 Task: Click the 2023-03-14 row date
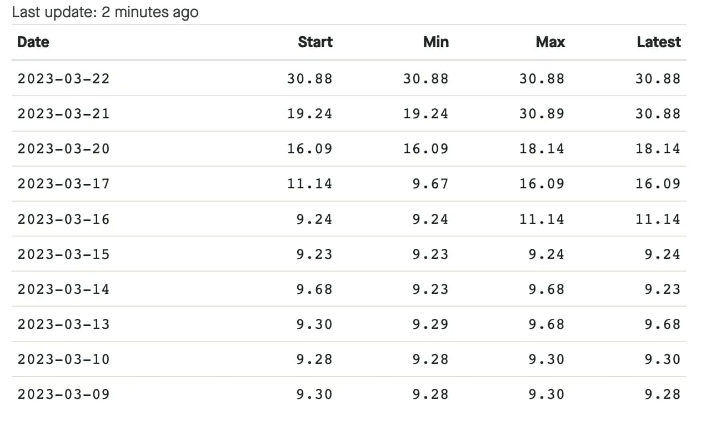click(x=63, y=289)
